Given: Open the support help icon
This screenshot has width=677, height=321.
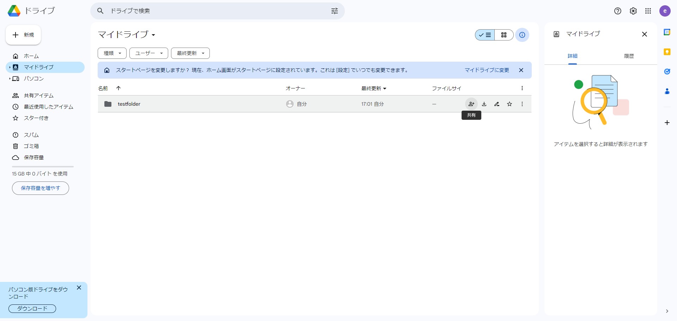Looking at the screenshot, I should pyautogui.click(x=618, y=11).
